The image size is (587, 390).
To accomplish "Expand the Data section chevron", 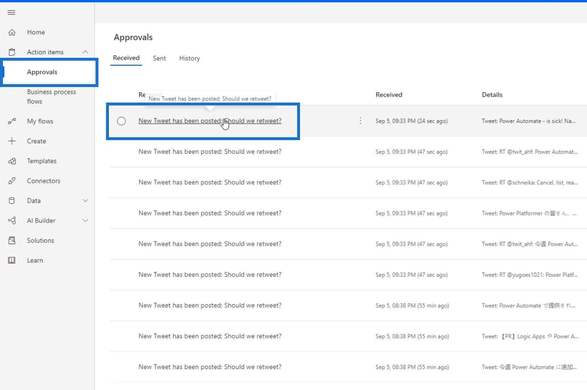I will (85, 201).
